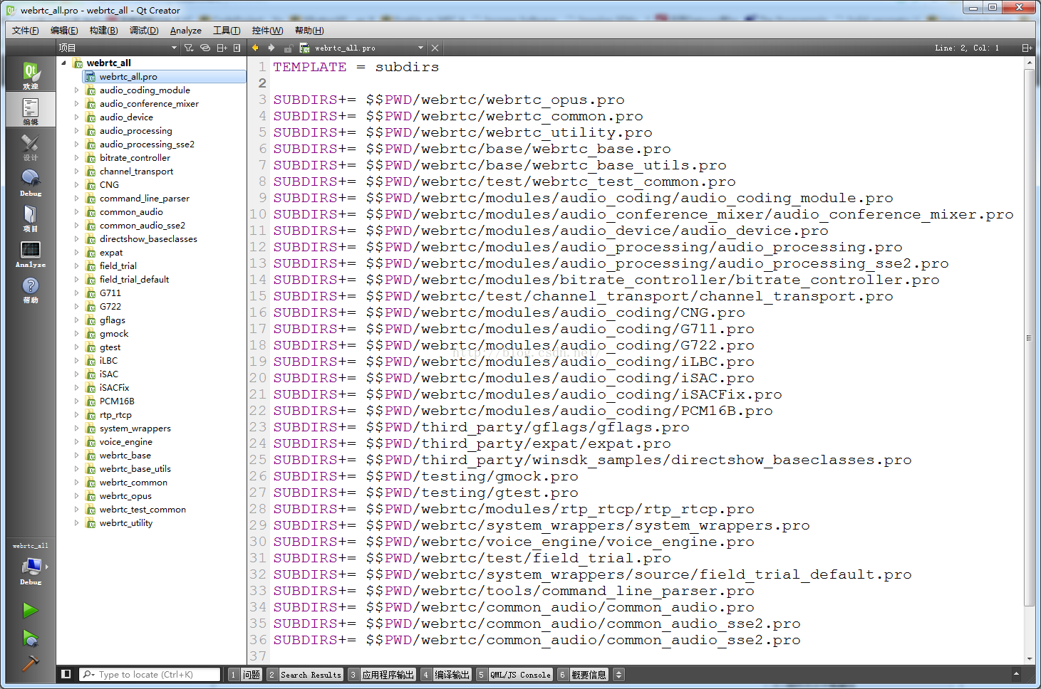Screen dimensions: 1041x689
Task: Open the 帮助(H) menu
Action: coord(309,31)
